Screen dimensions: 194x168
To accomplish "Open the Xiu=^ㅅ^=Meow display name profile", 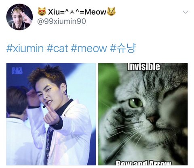I will click(76, 12).
